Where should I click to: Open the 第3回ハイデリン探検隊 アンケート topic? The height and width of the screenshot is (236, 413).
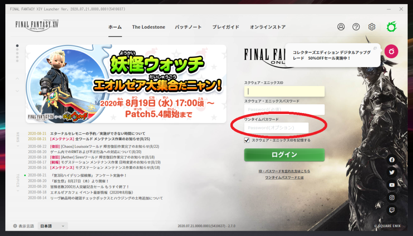pyautogui.click(x=88, y=175)
